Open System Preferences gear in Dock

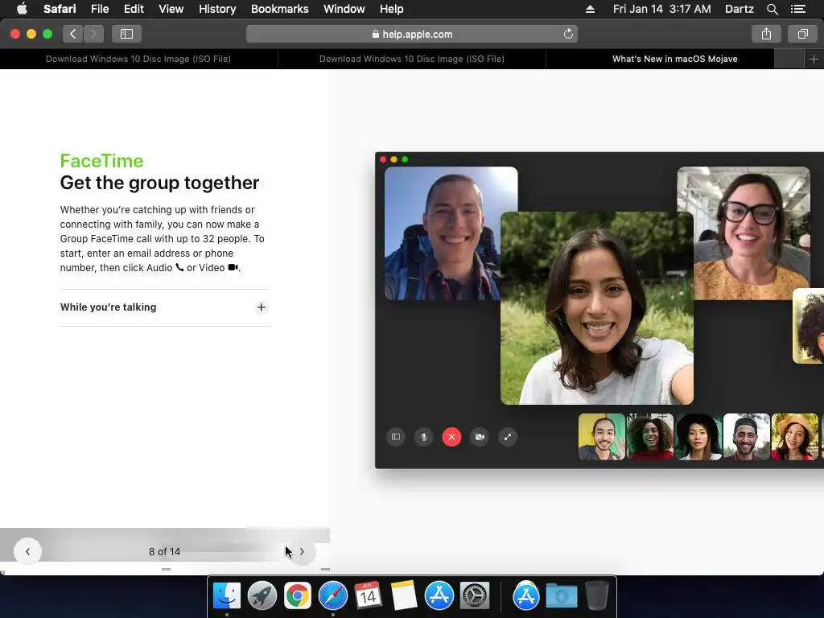pos(475,596)
